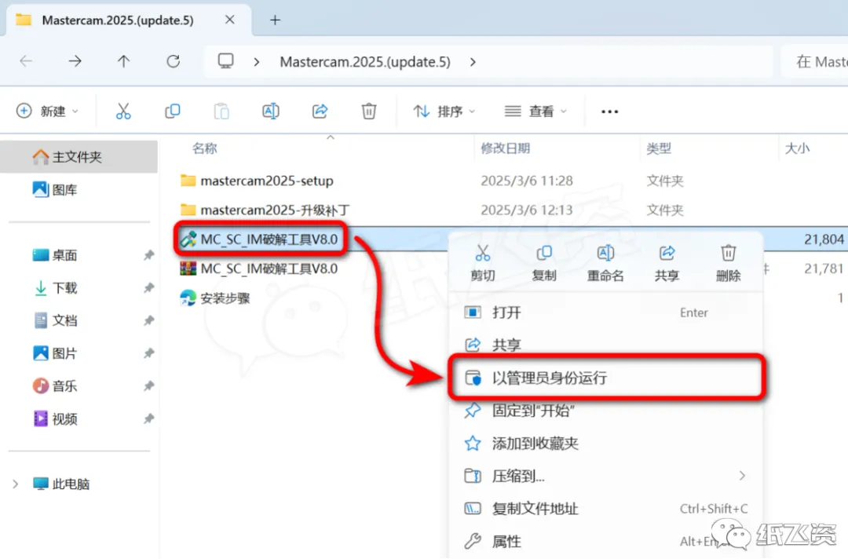Screen dimensions: 848x559
Task: Click the Share icon in the toolbar
Action: click(x=320, y=111)
